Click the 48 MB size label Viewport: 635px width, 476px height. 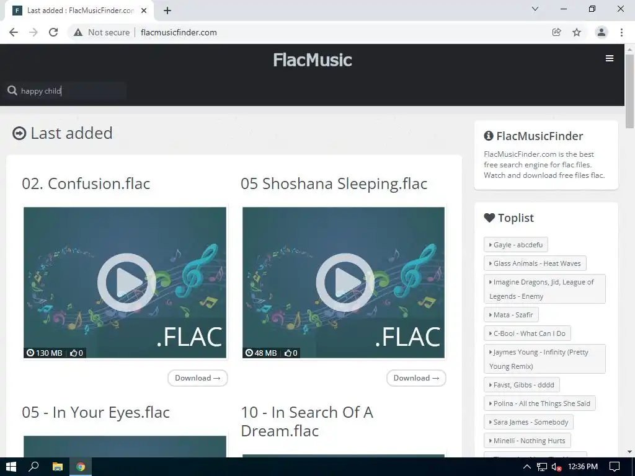pyautogui.click(x=265, y=353)
